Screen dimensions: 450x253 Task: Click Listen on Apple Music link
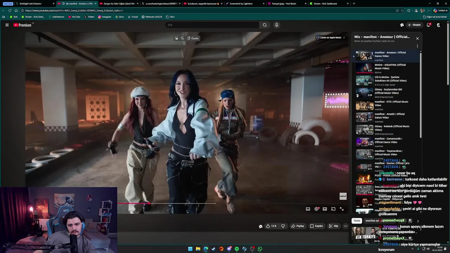pos(329,38)
